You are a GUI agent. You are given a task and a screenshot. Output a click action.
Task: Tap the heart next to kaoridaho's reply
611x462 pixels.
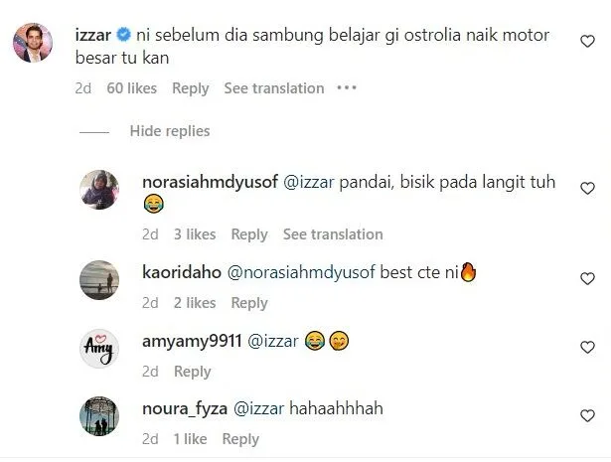point(587,278)
